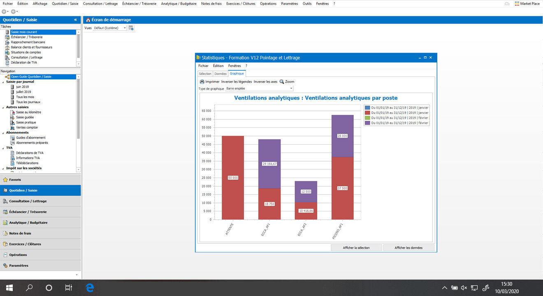Expand the Vues dropdown list
Screen dimensions: 543x296
125,28
